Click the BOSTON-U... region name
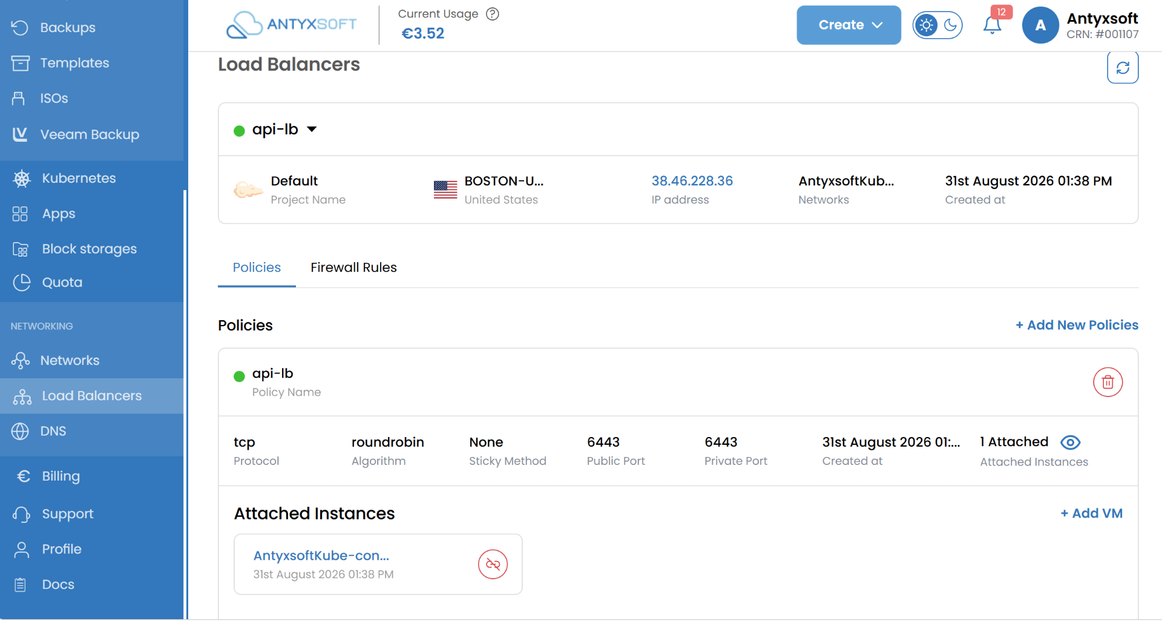This screenshot has width=1162, height=621. pyautogui.click(x=504, y=181)
